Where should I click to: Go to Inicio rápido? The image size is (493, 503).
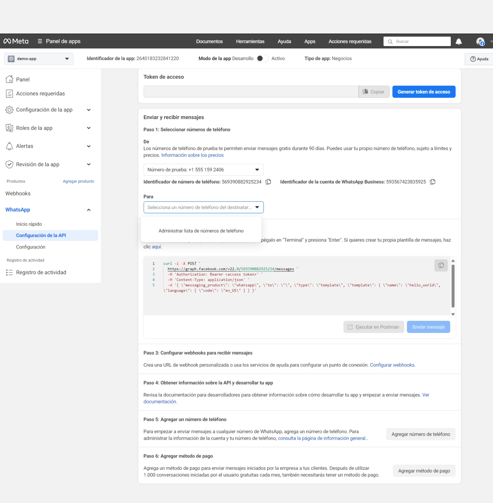pos(29,224)
